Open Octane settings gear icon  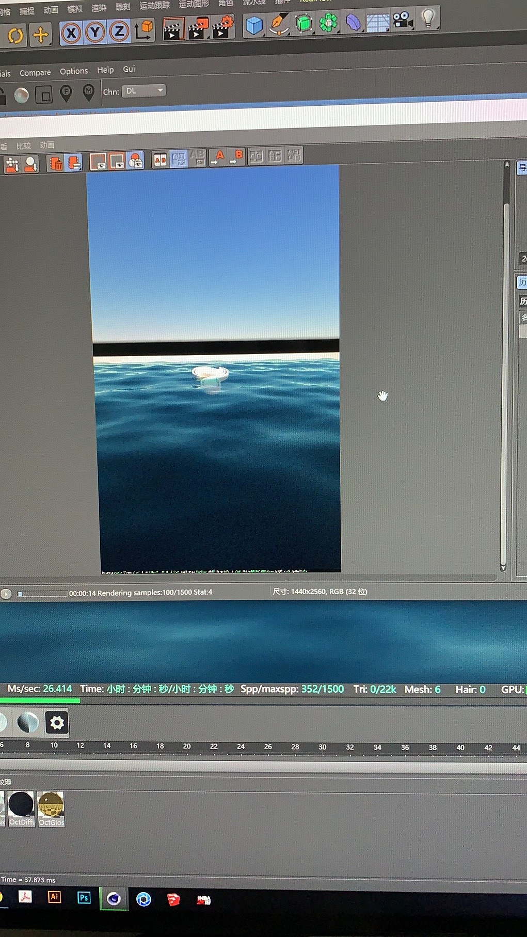pos(57,723)
